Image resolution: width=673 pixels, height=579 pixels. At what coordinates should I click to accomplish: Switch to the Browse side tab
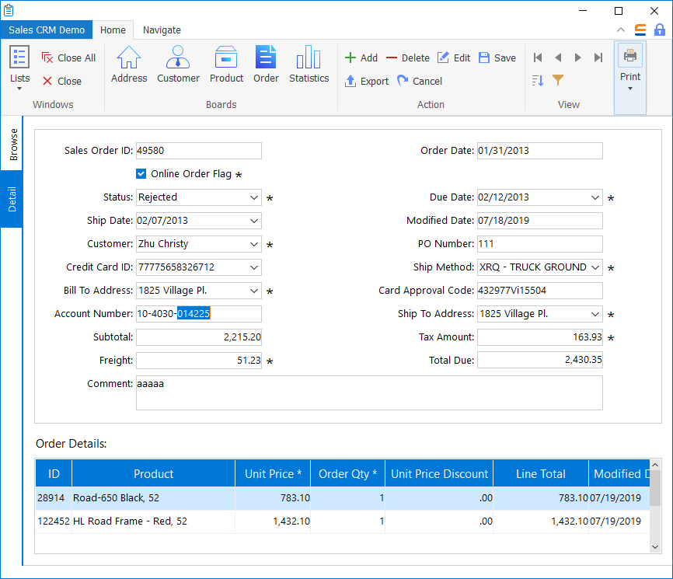click(13, 145)
